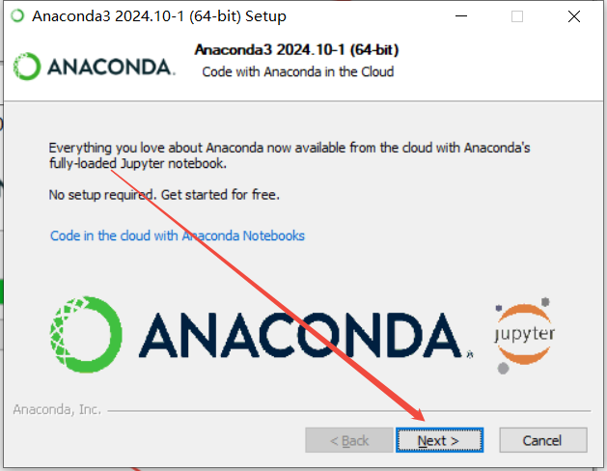Click the orange Jupyter logo

[524, 335]
